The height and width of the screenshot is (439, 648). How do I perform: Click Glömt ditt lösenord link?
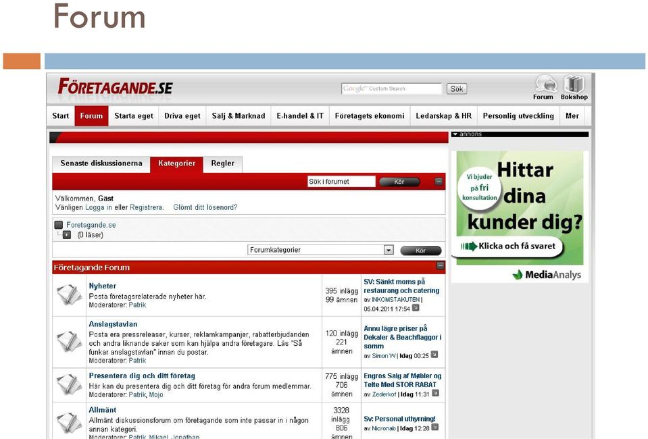[x=205, y=207]
